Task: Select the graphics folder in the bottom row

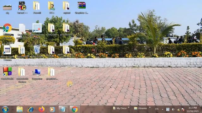Action: [x=51, y=72]
